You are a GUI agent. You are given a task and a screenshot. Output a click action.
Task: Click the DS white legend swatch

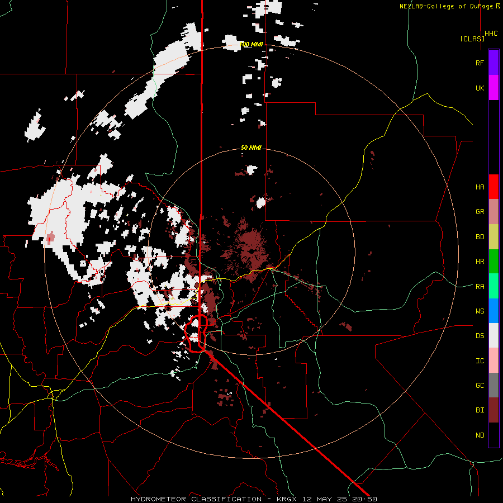click(493, 335)
